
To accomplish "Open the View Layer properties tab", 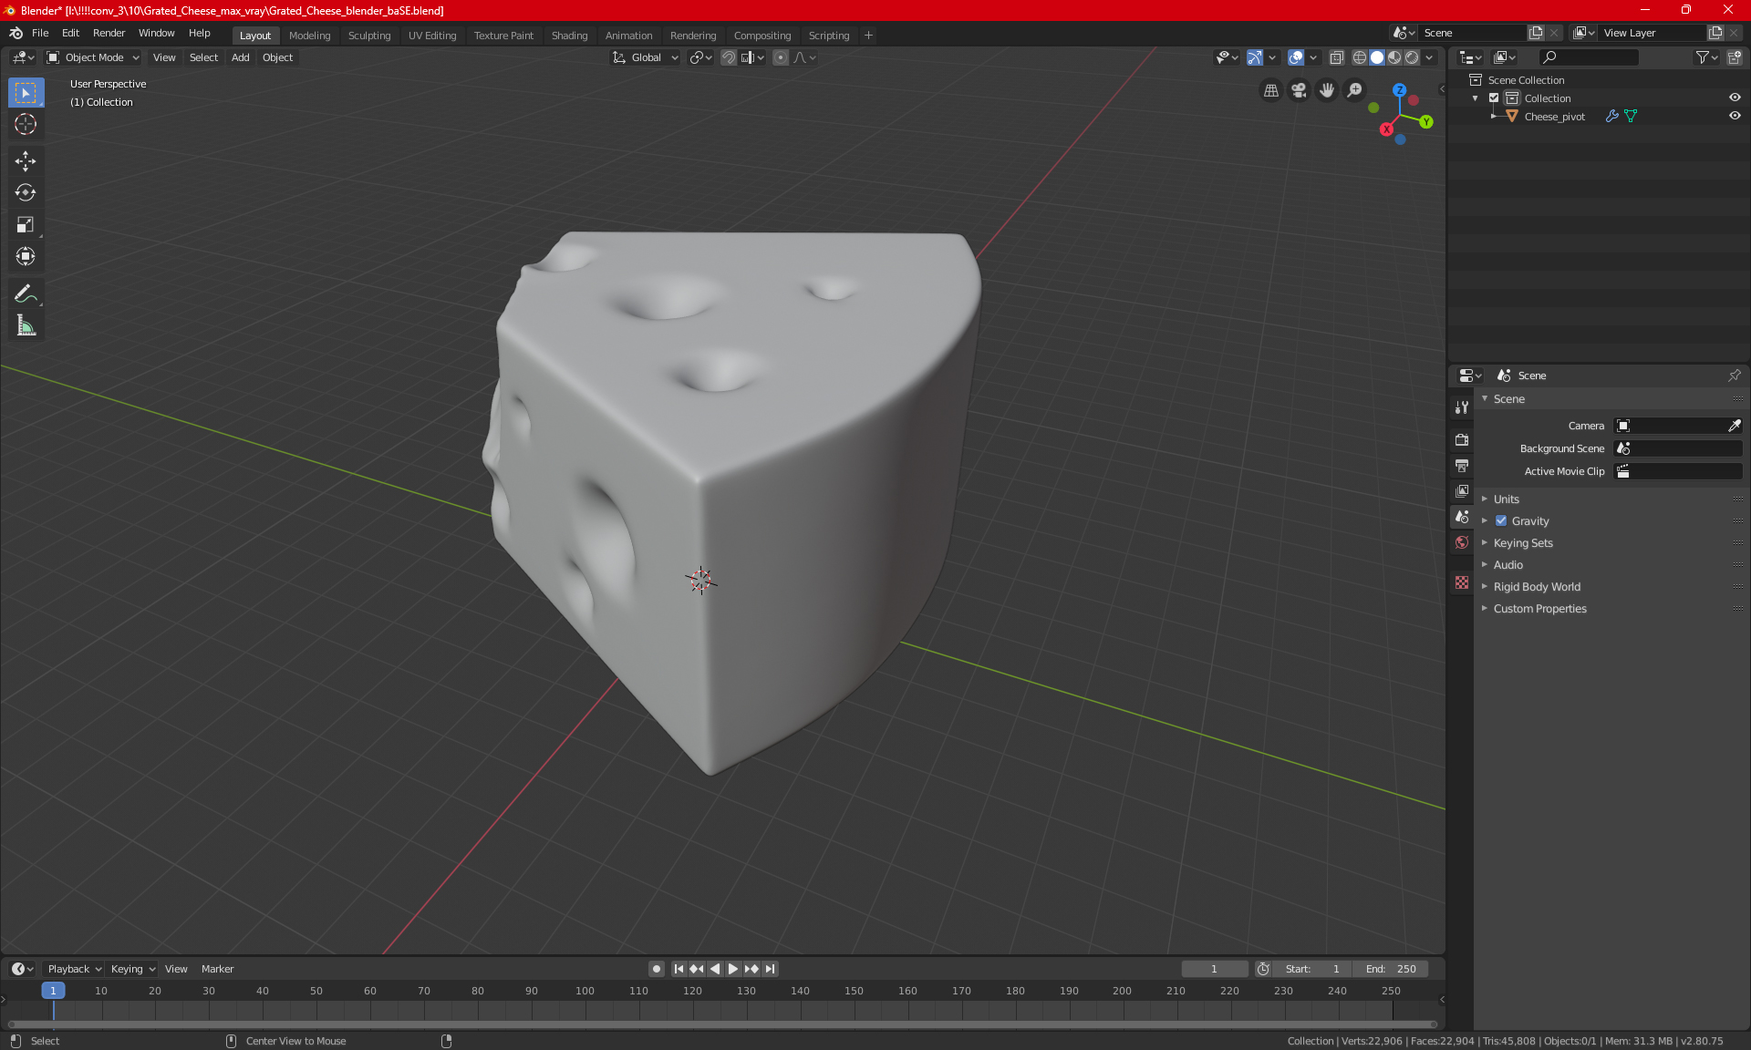I will 1462,491.
